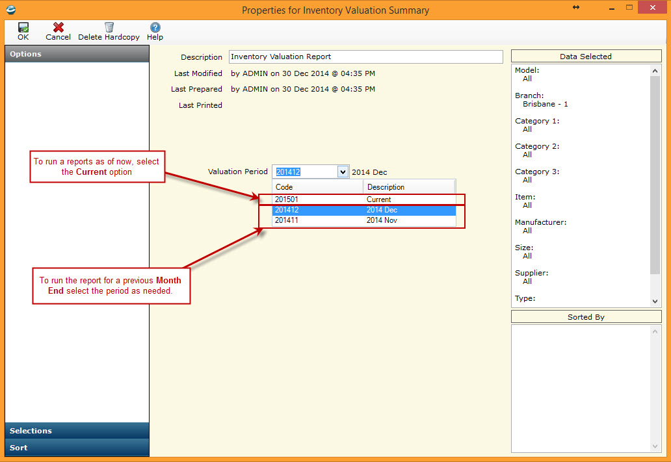Click the Data Selected header
671x462 pixels.
point(586,57)
